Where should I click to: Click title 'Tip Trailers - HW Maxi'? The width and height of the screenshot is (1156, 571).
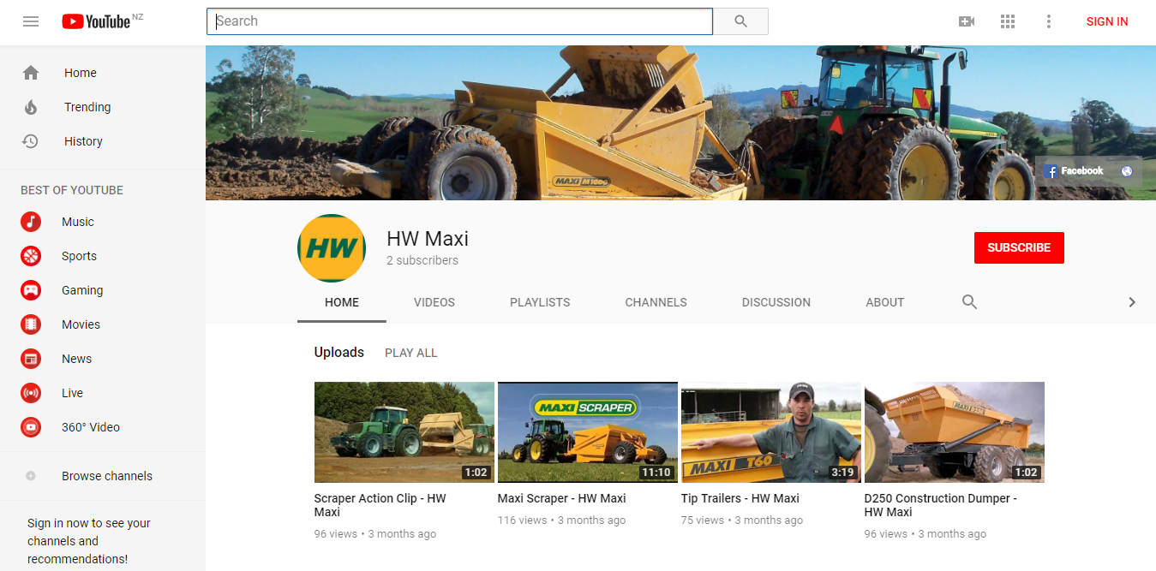(740, 498)
